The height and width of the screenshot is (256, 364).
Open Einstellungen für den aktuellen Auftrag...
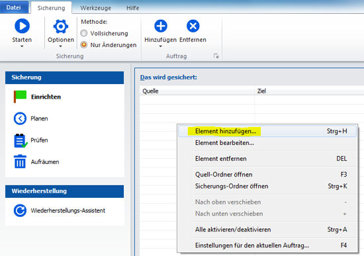click(x=267, y=245)
